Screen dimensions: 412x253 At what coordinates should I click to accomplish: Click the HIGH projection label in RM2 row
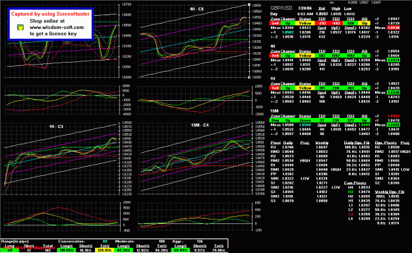coord(305,161)
